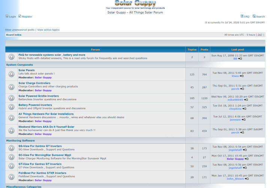Open latest post icon next to klacc
The height and width of the screenshot is (188, 270).
(241, 76)
